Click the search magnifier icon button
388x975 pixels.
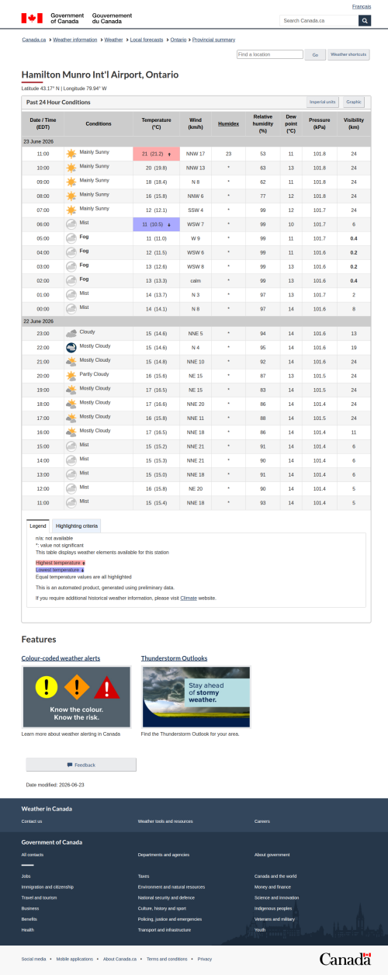pyautogui.click(x=365, y=20)
